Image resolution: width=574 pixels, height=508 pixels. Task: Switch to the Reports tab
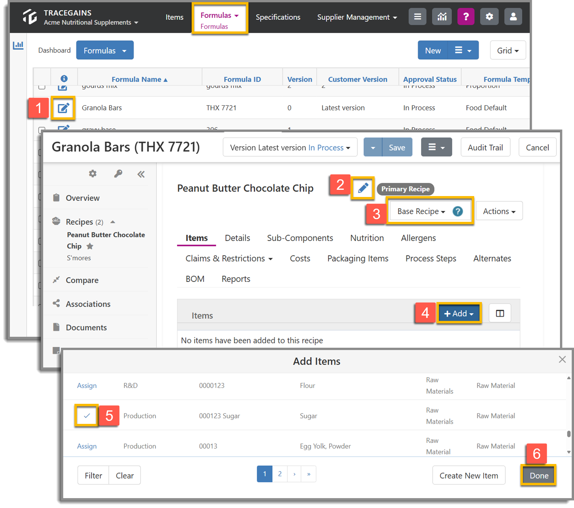[236, 279]
